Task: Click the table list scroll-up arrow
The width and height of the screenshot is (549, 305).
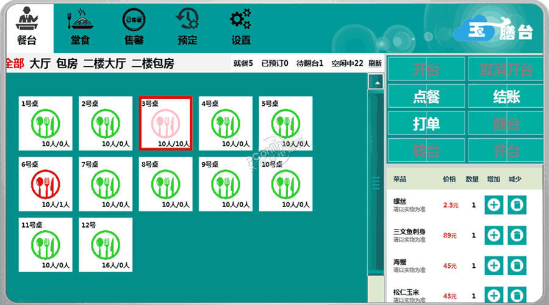Action: pos(376,82)
